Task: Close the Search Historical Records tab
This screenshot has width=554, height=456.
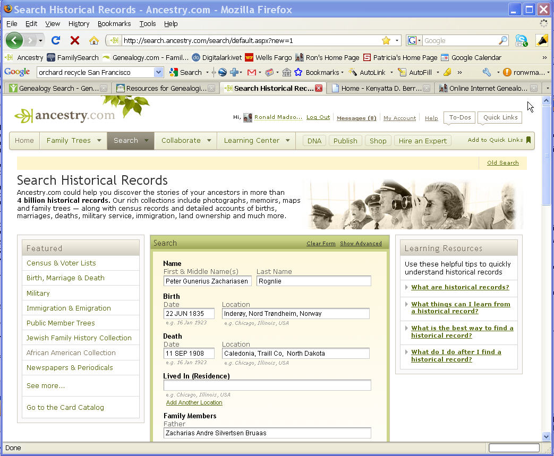Action: click(x=319, y=88)
